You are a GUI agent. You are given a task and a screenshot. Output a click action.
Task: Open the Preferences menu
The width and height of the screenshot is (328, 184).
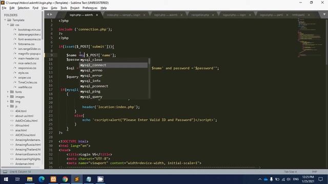[90, 8]
